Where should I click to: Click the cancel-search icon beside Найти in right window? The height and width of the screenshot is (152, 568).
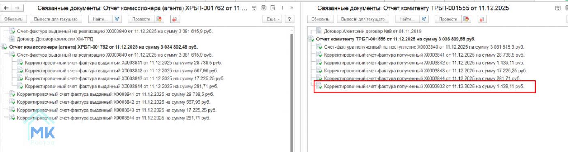(x=424, y=19)
